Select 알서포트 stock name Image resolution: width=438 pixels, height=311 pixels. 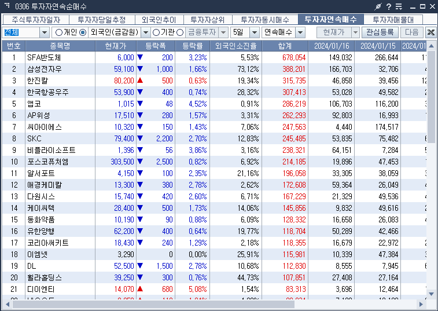pyautogui.click(x=41, y=173)
